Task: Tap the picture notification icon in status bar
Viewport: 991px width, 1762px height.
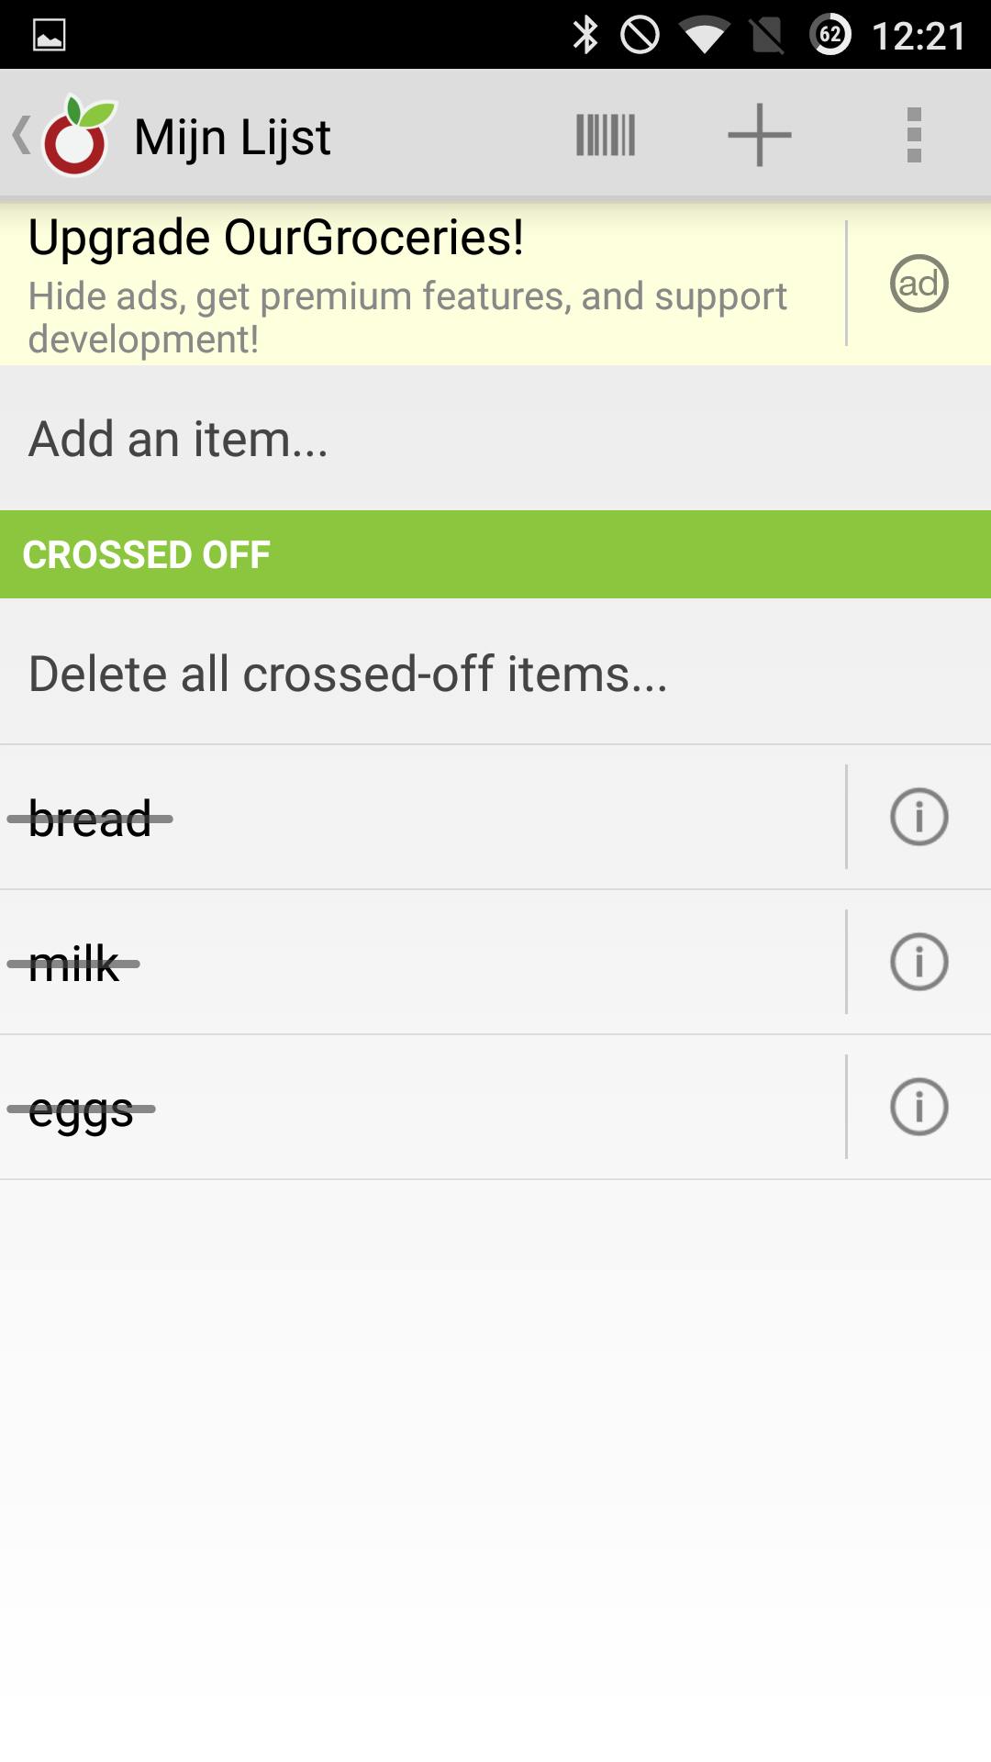Action: [50, 35]
